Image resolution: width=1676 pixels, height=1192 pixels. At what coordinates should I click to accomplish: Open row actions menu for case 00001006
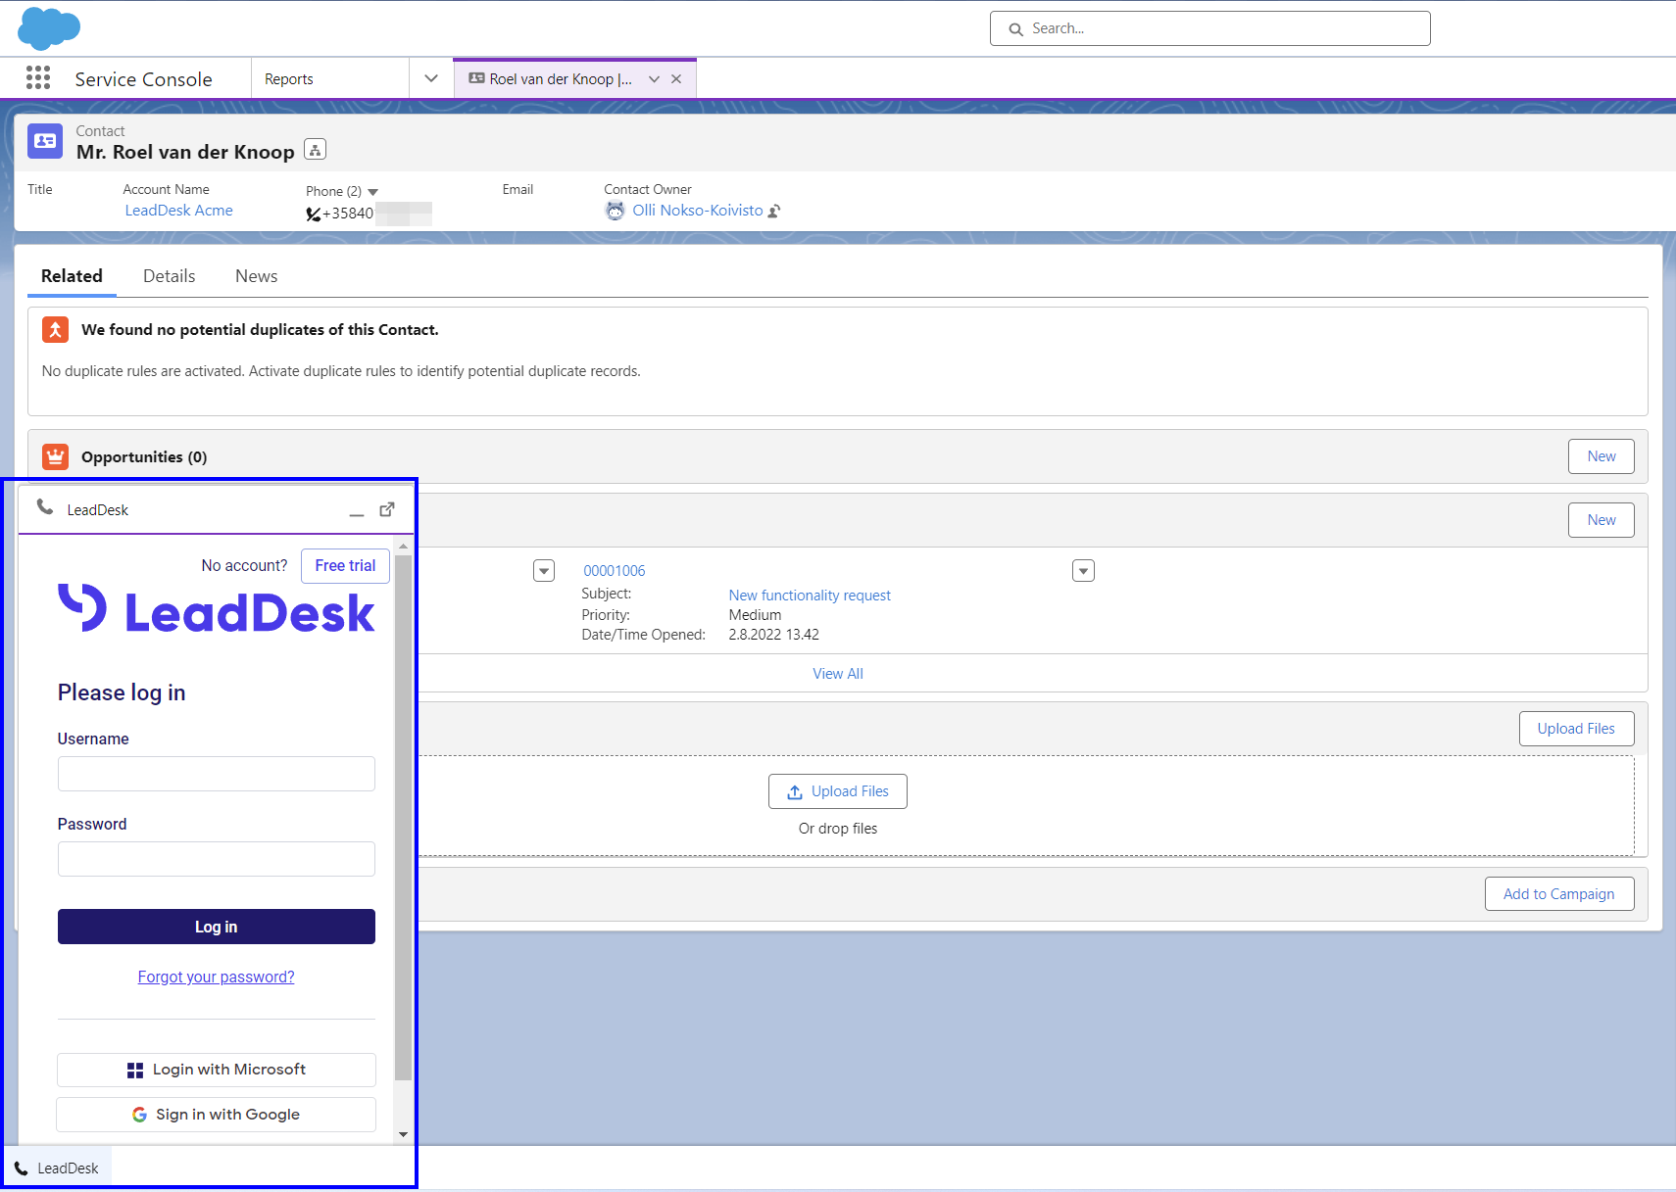[1083, 571]
